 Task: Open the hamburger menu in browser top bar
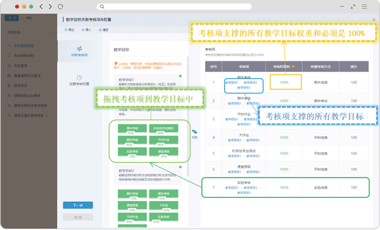pyautogui.click(x=364, y=6)
